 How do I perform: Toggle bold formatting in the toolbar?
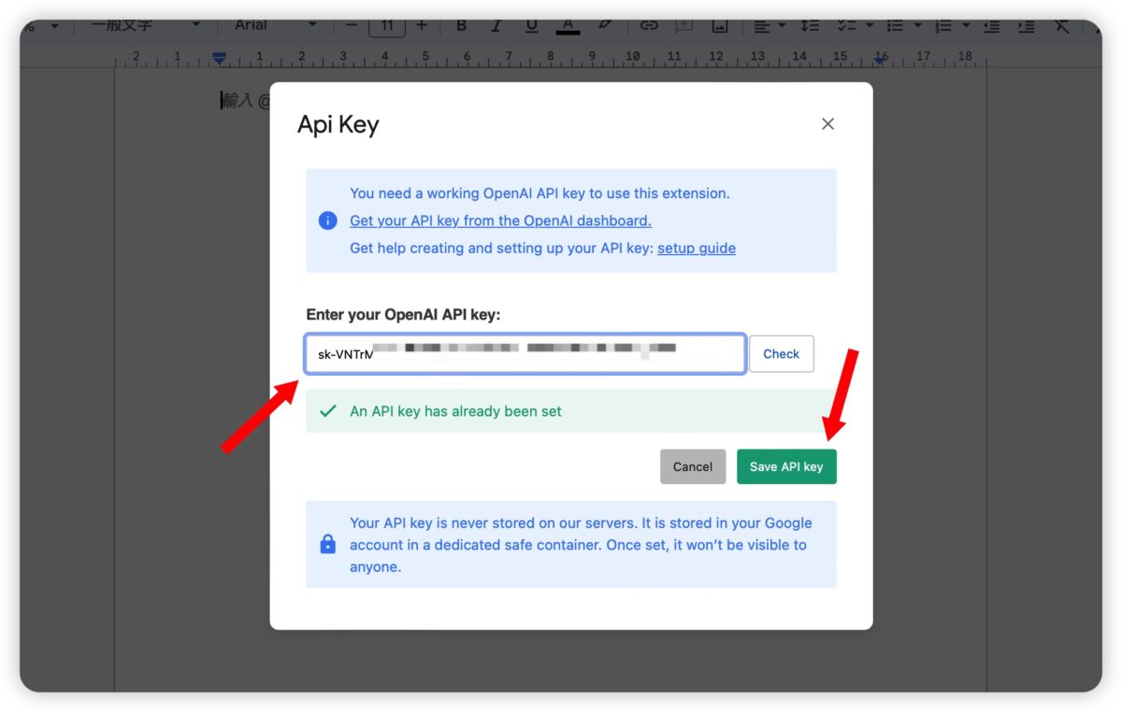pos(461,25)
